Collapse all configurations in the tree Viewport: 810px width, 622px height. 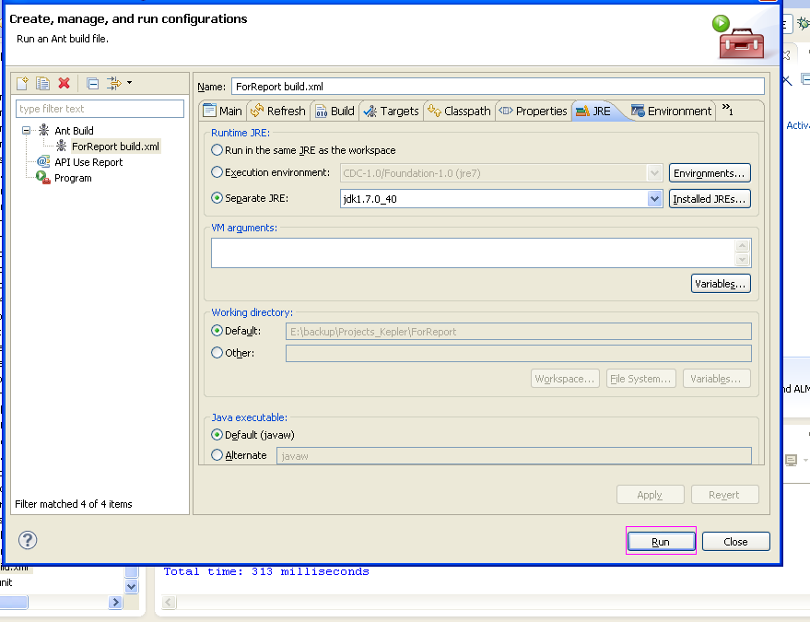click(x=92, y=84)
